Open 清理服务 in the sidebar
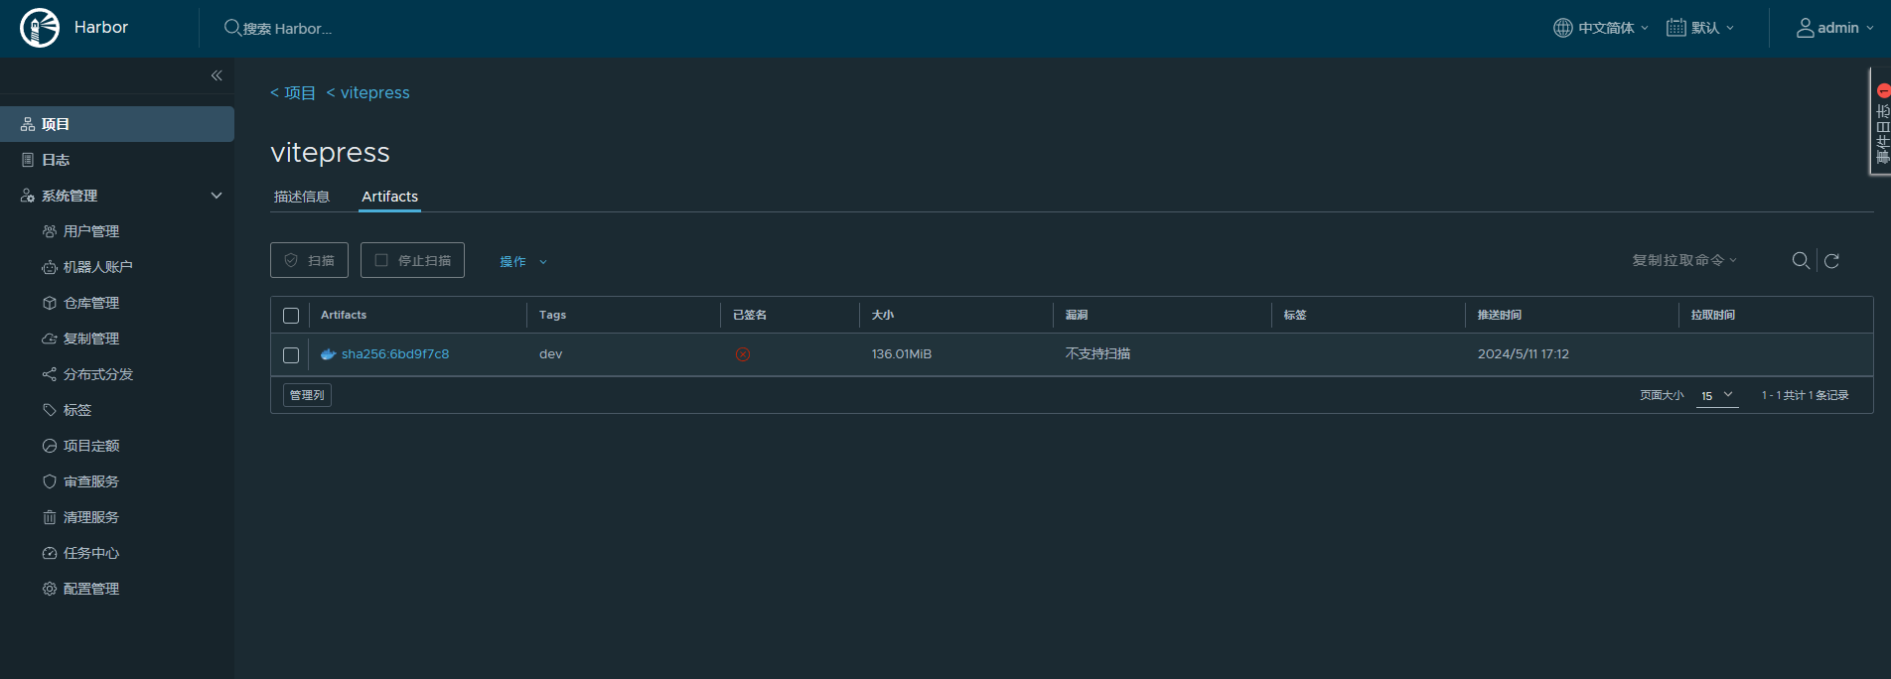Viewport: 1891px width, 679px height. 90,517
